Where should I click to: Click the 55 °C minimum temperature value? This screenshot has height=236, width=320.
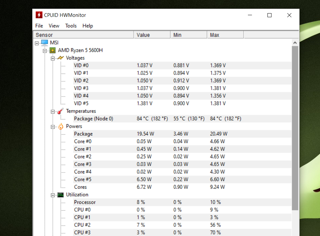(x=189, y=119)
